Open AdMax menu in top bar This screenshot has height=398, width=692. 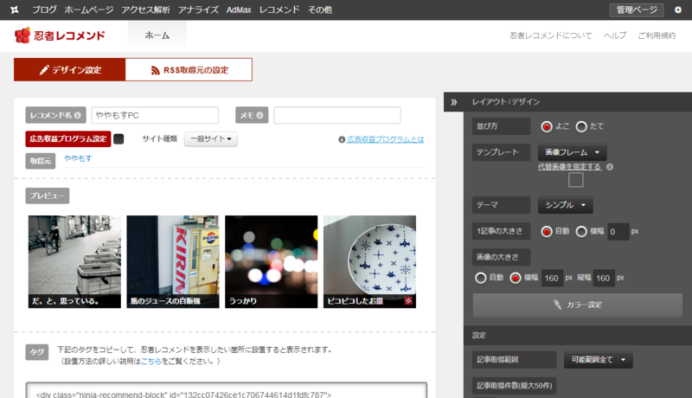tap(239, 10)
